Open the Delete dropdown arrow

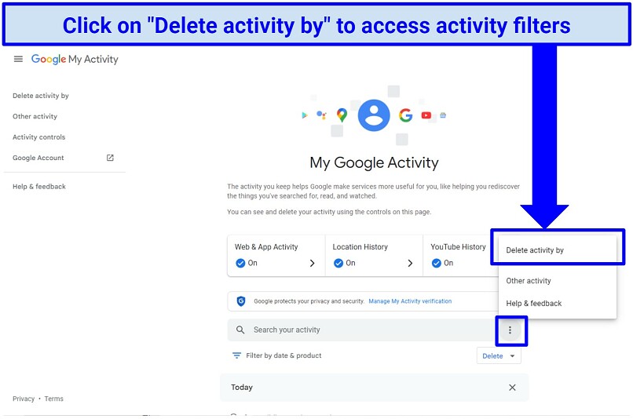point(512,356)
